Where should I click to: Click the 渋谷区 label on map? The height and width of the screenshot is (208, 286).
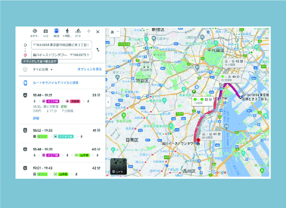[x=142, y=80]
